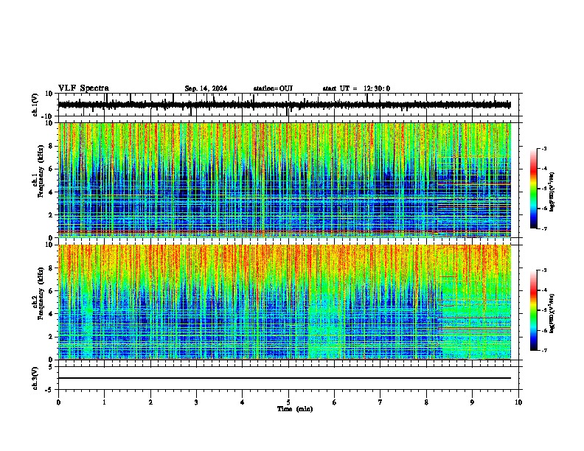
Task: Click the ch.2 color scale bar
Action: 534,310
